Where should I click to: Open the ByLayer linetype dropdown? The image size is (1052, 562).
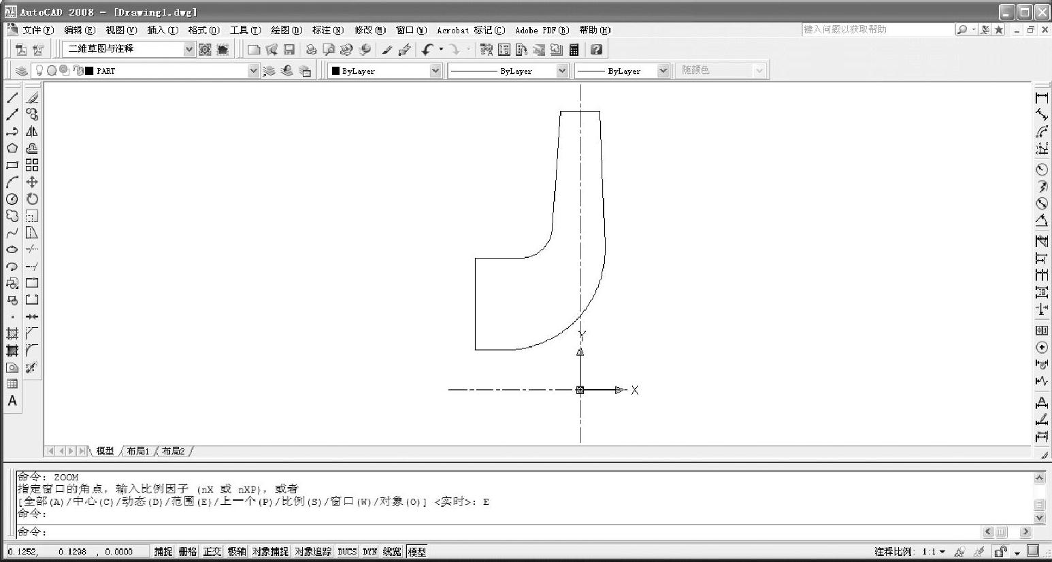tap(562, 71)
